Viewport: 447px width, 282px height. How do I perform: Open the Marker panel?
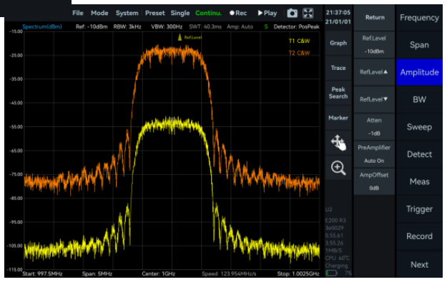(x=338, y=118)
